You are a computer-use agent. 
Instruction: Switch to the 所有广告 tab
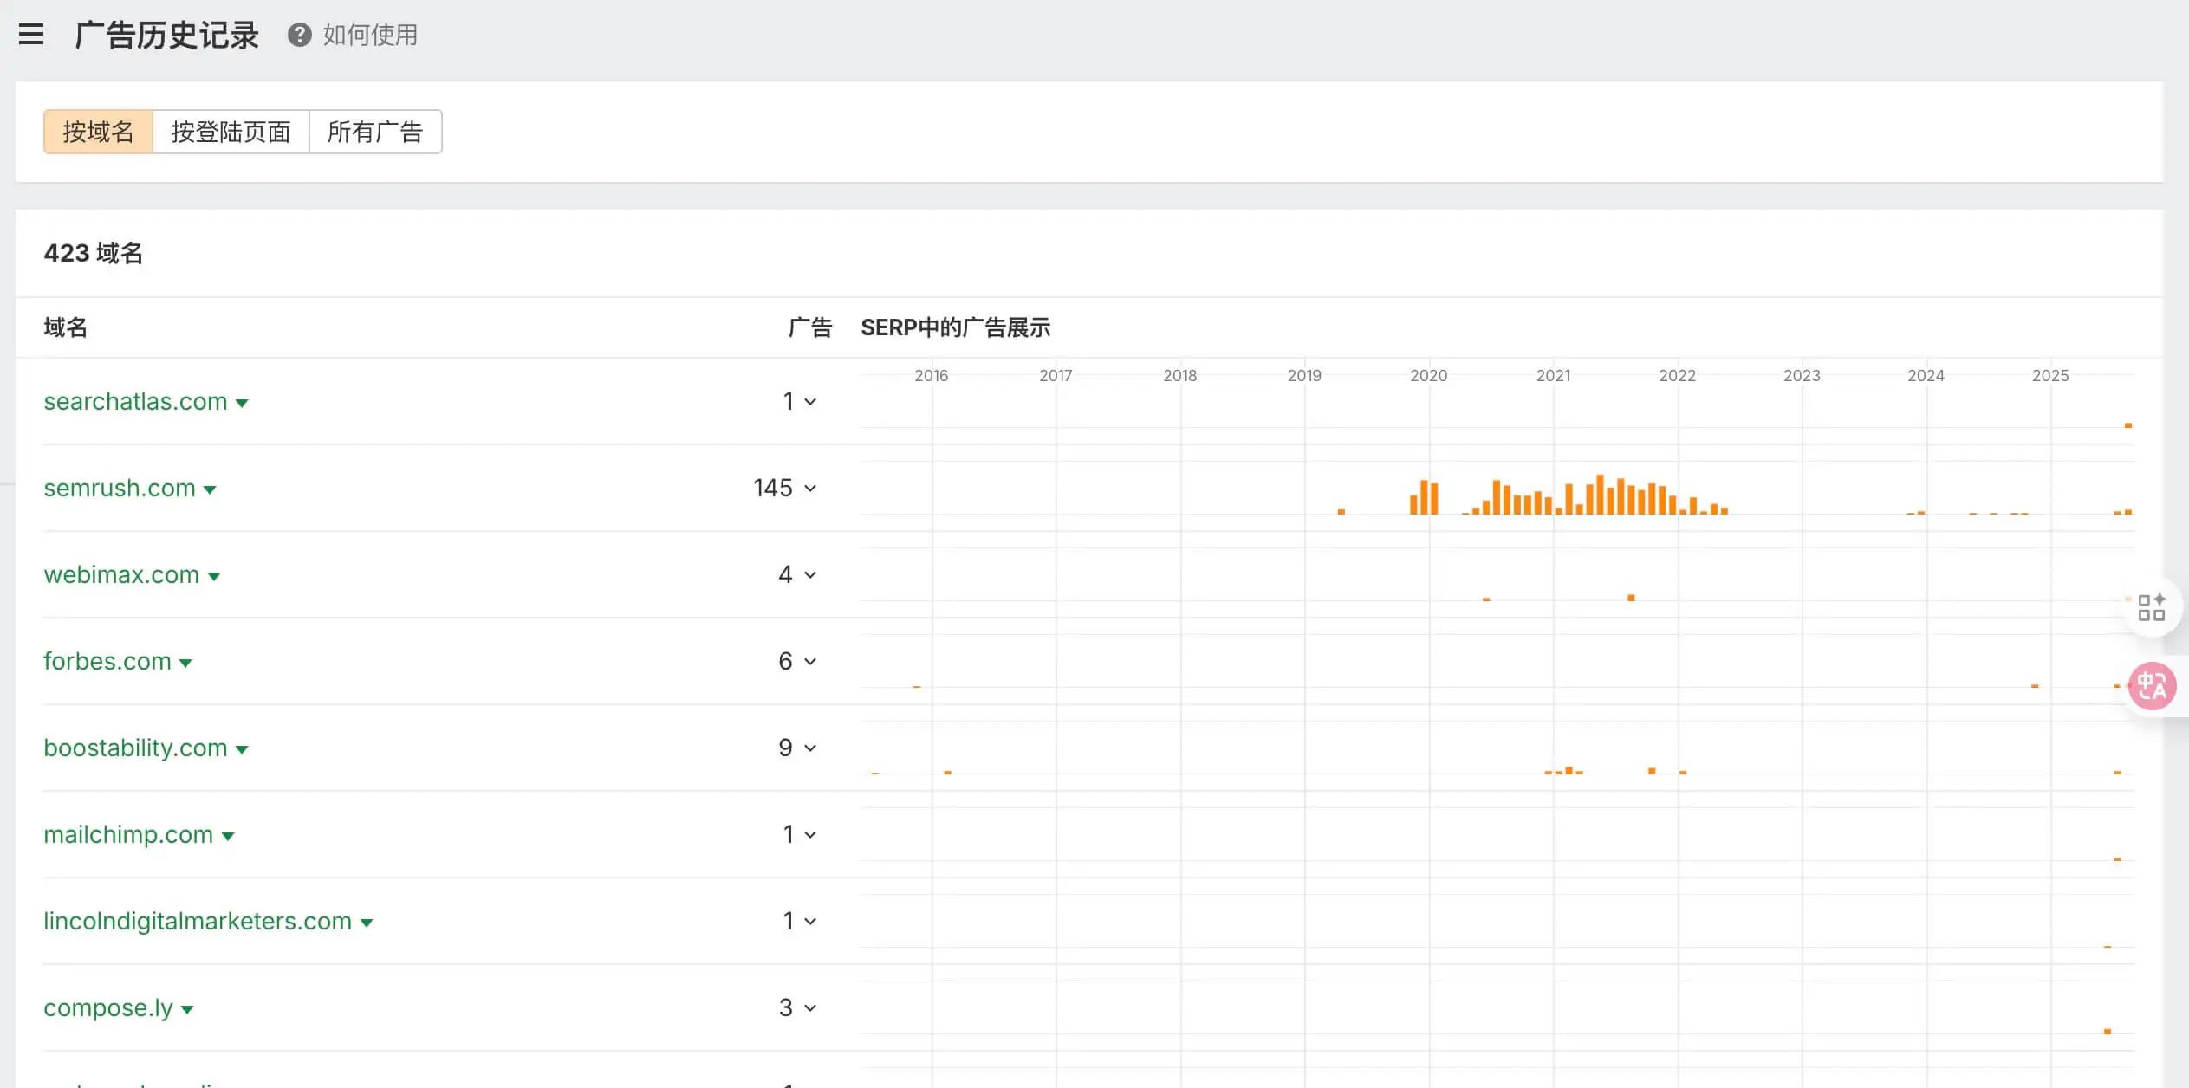375,132
